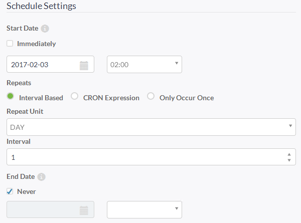Uncheck the Never end date checkbox
The height and width of the screenshot is (223, 301).
coord(10,191)
